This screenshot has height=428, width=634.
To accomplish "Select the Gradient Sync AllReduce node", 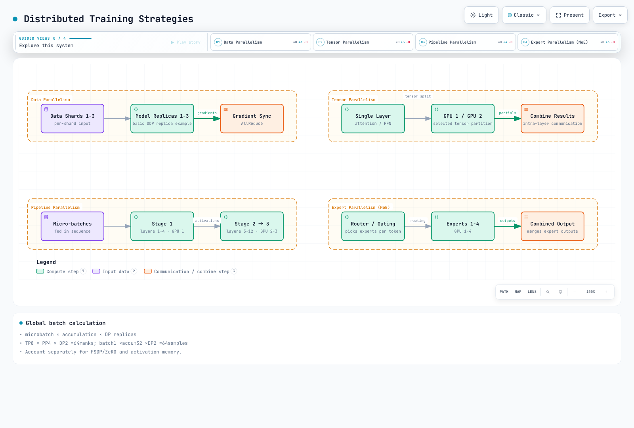I will (x=252, y=118).
